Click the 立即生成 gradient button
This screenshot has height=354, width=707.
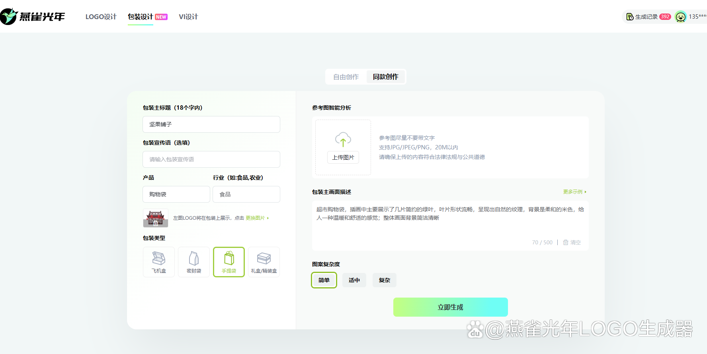pyautogui.click(x=451, y=307)
